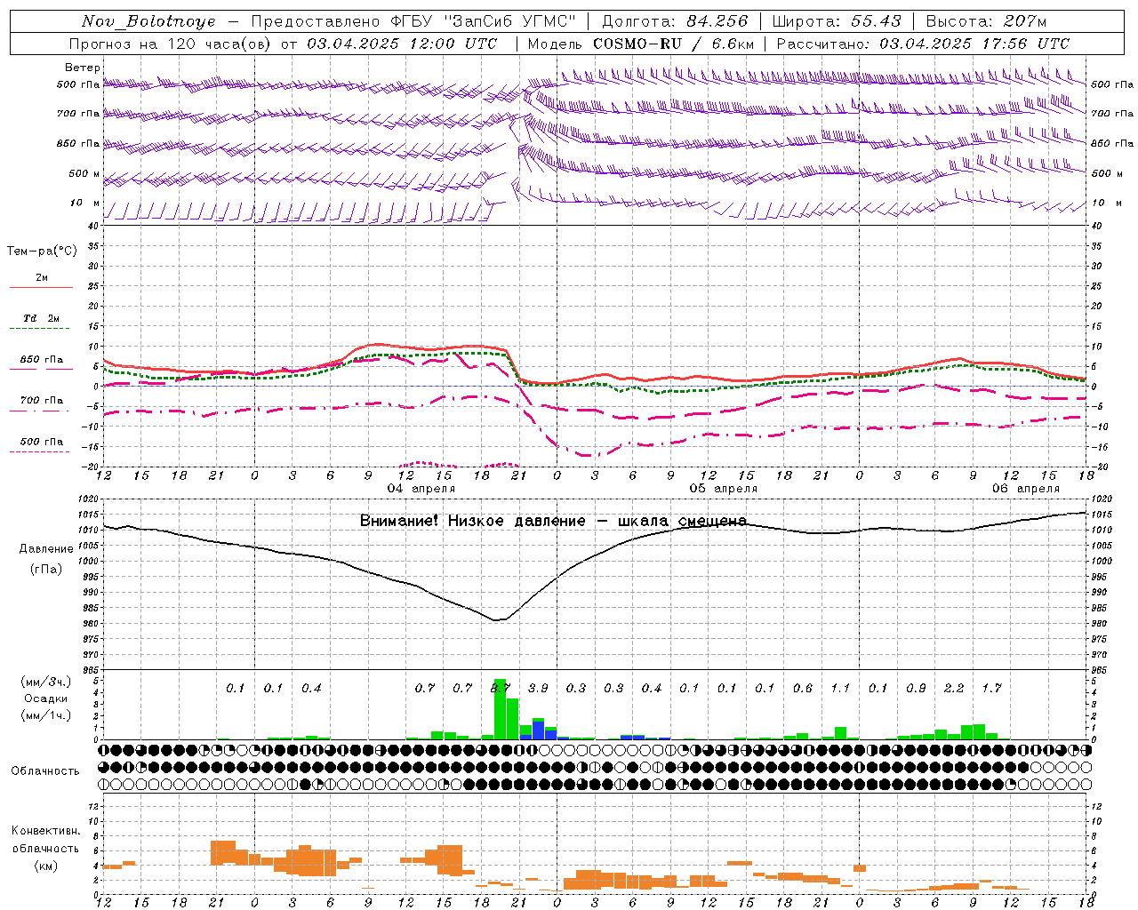Click the Рассчитано: 03.04.2025 17:56 UTC text
Viewport: 1138px width, 910px height.
pyautogui.click(x=923, y=44)
